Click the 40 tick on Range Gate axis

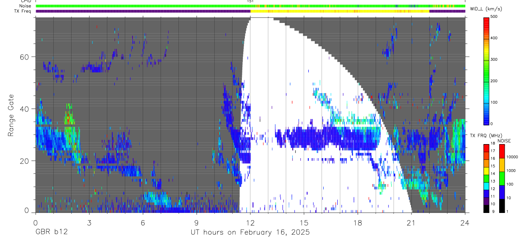pyautogui.click(x=25, y=109)
